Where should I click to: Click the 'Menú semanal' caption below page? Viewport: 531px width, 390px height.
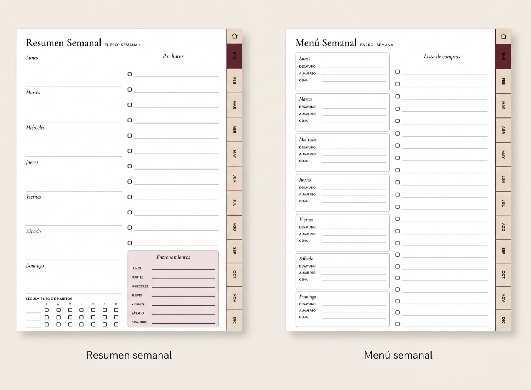[398, 355]
